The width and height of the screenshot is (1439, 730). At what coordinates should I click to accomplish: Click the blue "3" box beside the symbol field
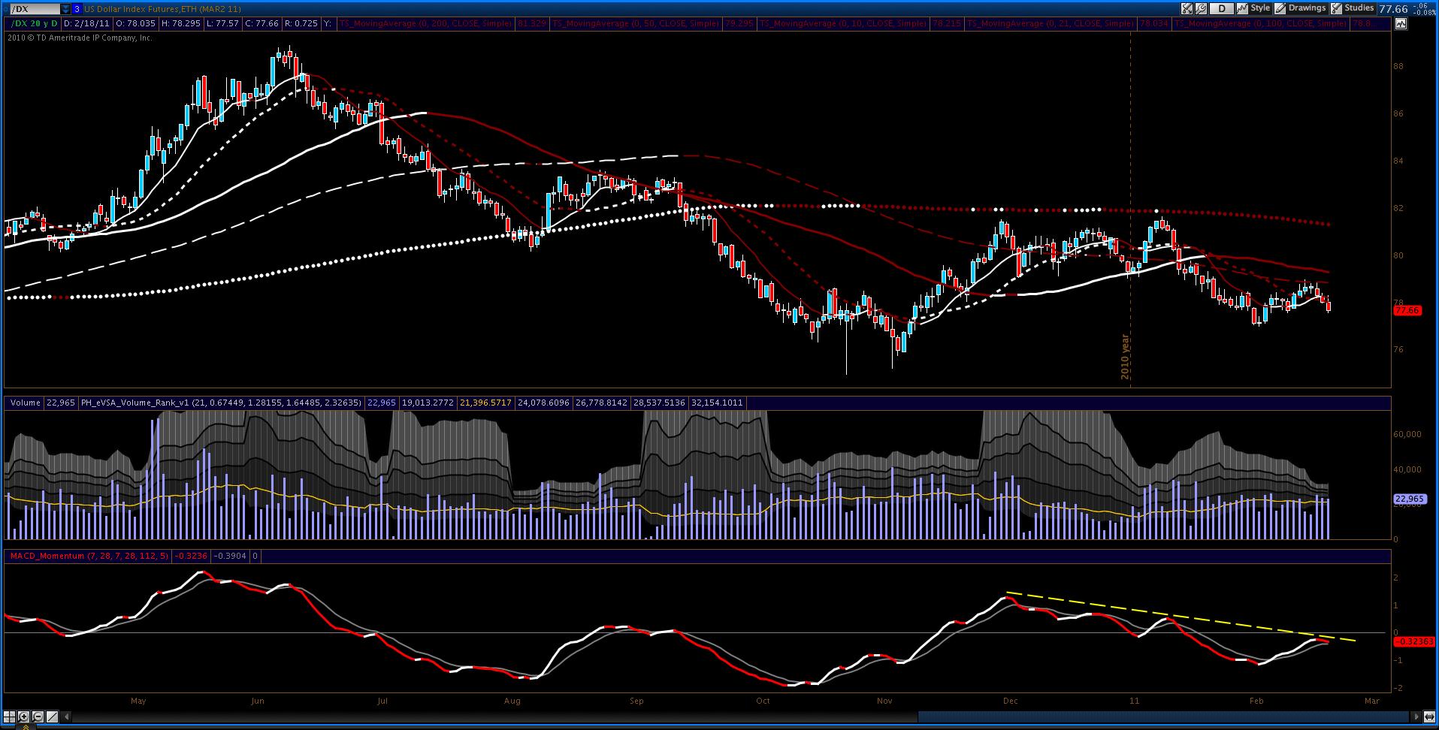[x=77, y=9]
